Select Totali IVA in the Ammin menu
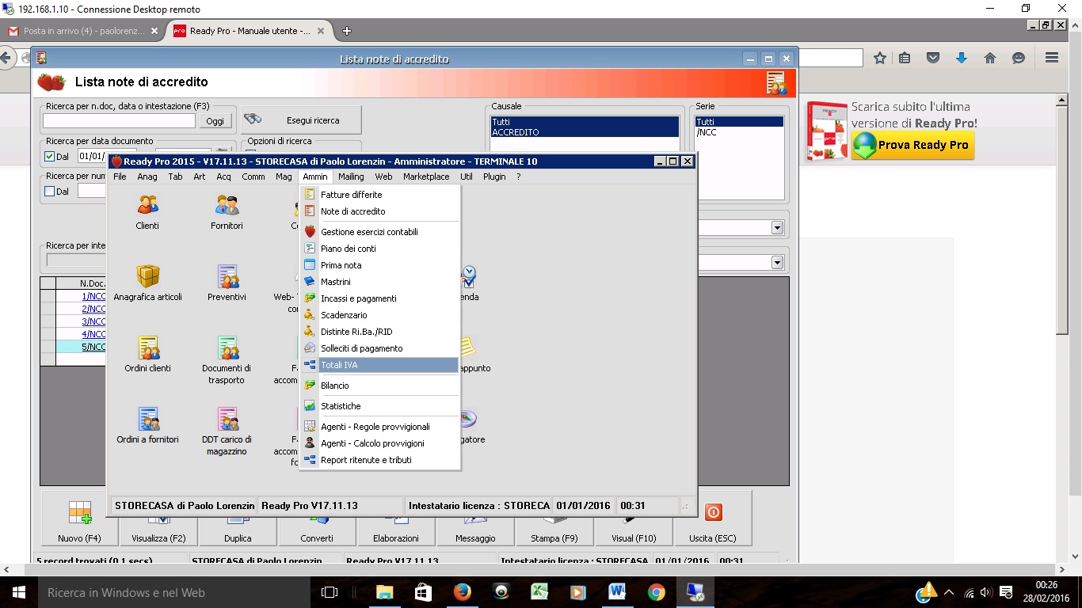 [379, 365]
